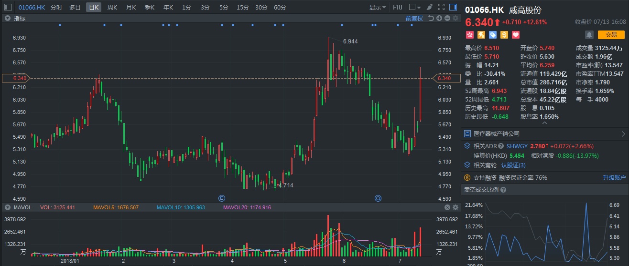
Task: Click the E event marker on chart
Action: pos(221,198)
